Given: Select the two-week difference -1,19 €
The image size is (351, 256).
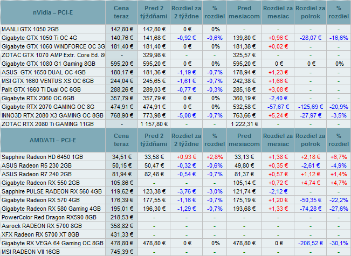Looking at the screenshot, I should tap(187, 73).
